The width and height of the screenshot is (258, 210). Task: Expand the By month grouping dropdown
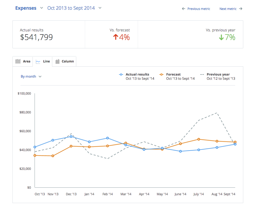pos(31,76)
